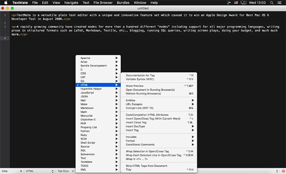Open the TODO bundle submenu
This screenshot has width=286, height=174.
coord(98,166)
